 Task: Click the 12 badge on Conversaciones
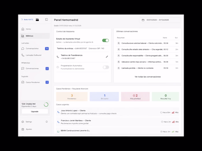47,49
